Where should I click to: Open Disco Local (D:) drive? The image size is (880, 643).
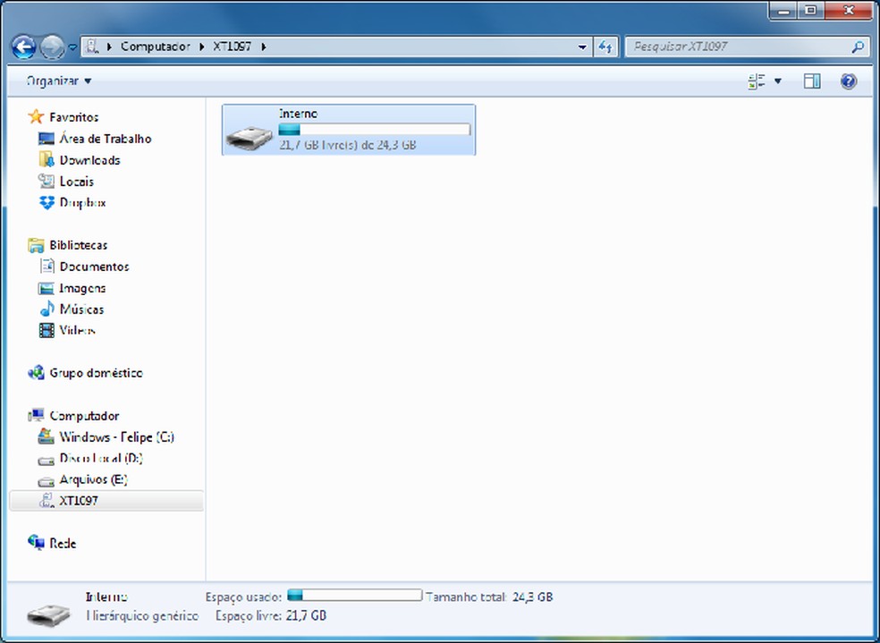(x=101, y=459)
